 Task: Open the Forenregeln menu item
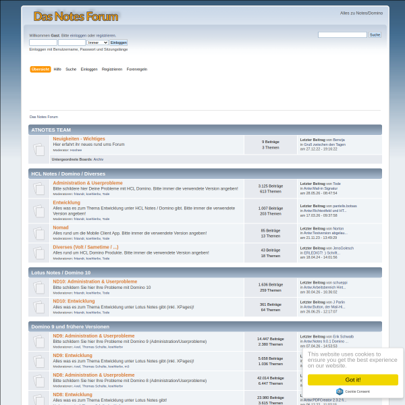coord(137,70)
